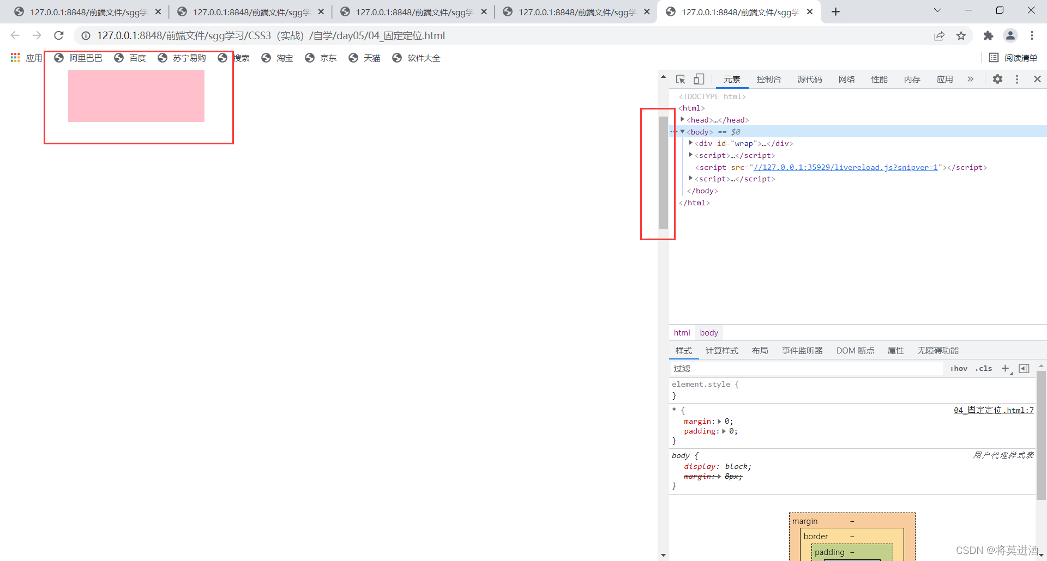Open the livereload.js script link

[x=846, y=167]
